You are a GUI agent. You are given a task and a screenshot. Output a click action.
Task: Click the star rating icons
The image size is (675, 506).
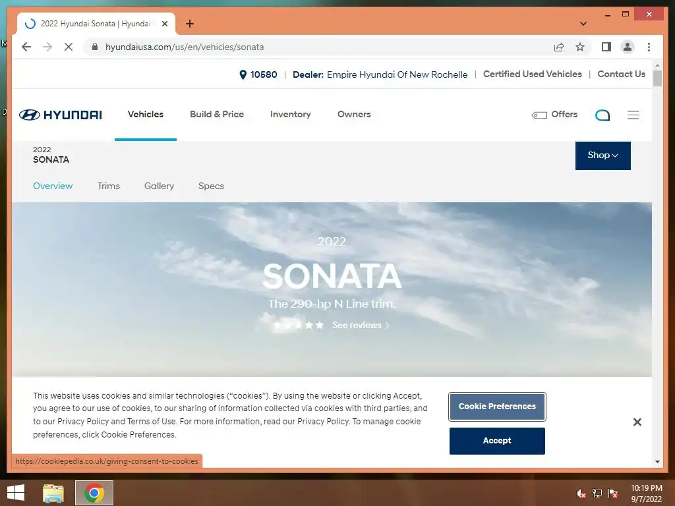299,325
